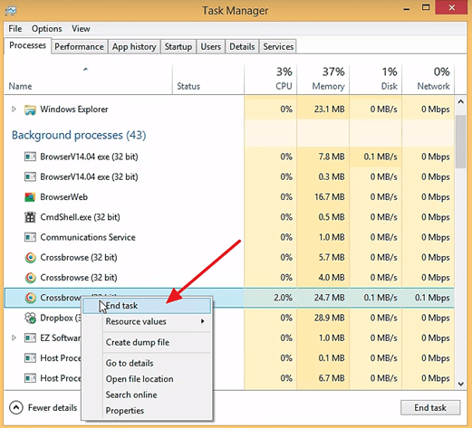This screenshot has height=428, width=472.
Task: Click the 28.9 MB memory value
Action: [x=330, y=318]
